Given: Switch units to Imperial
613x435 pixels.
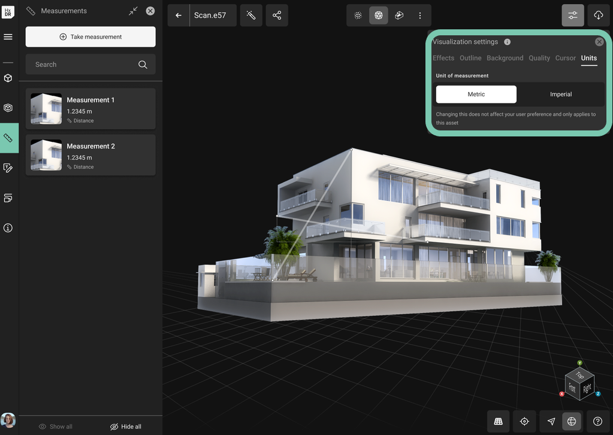Looking at the screenshot, I should pos(561,94).
